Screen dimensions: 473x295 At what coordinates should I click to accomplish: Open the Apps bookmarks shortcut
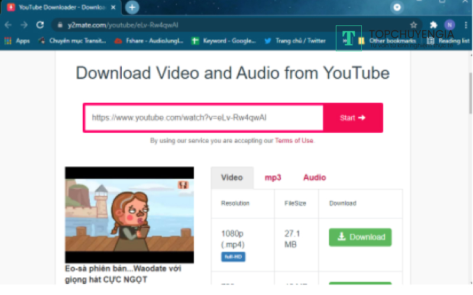point(17,41)
